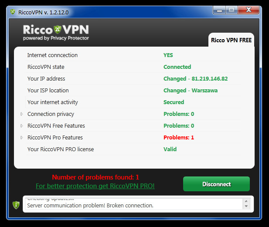Expand the Connection privacy row
The image size is (269, 227).
22,114
